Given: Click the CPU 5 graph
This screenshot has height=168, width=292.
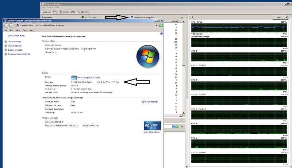Looking at the screenshot, I should coord(239,129).
